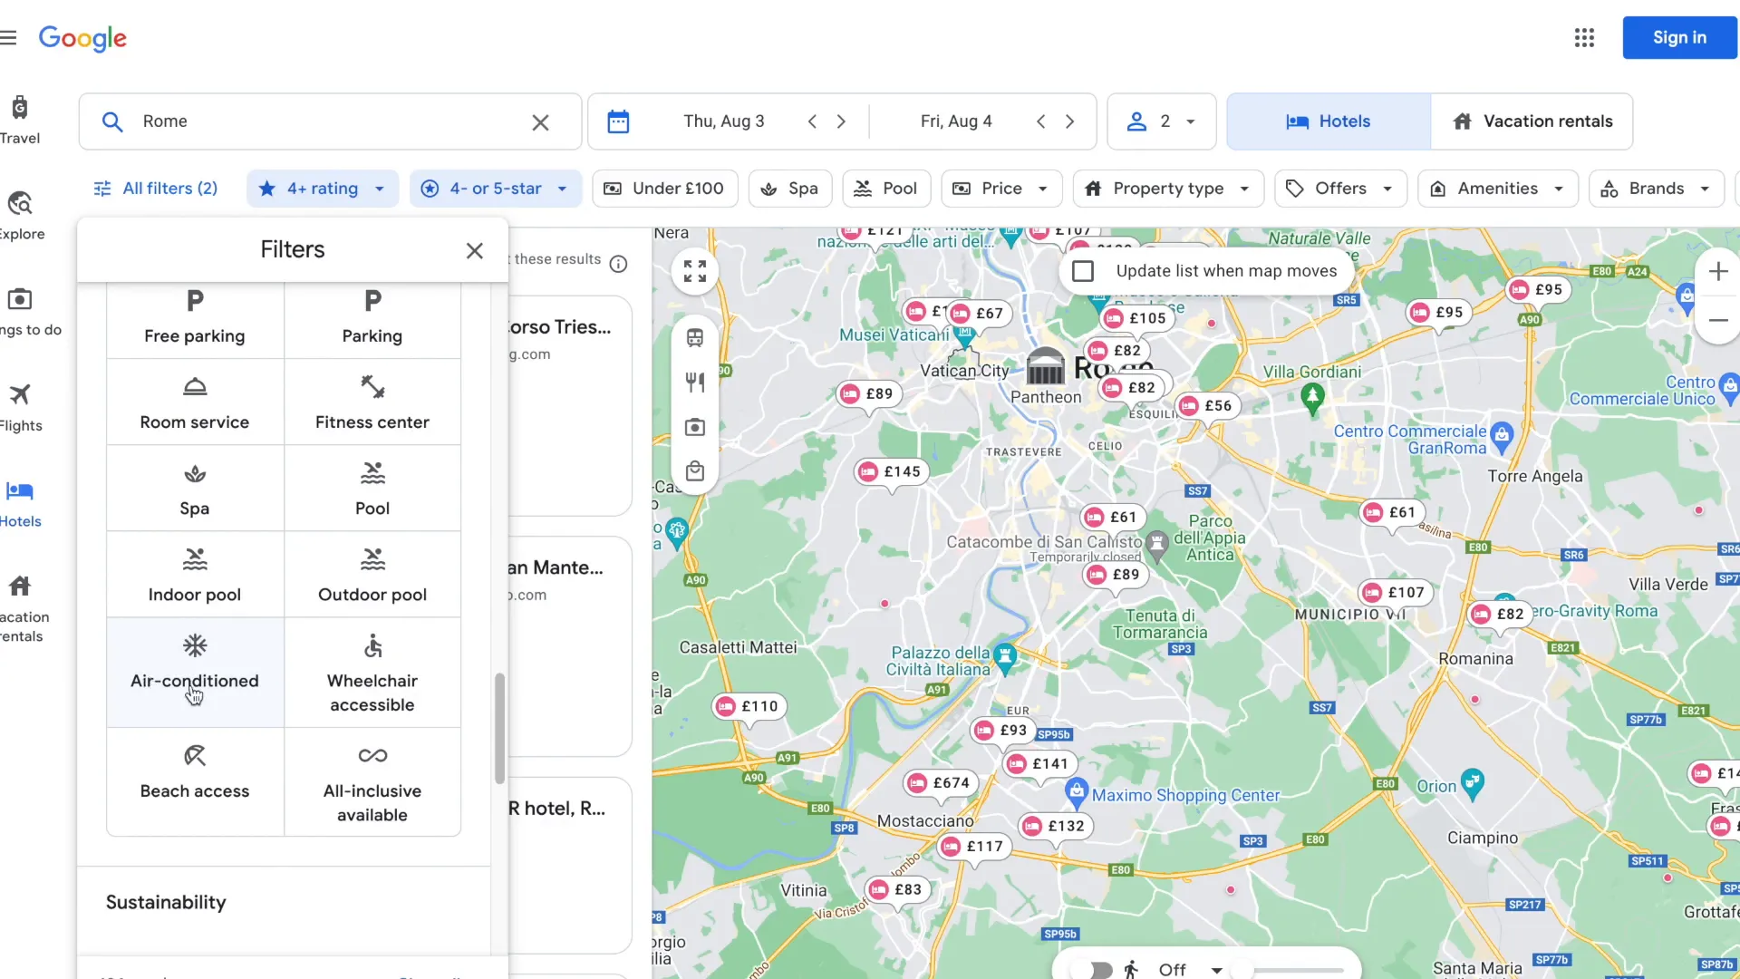Image resolution: width=1740 pixels, height=979 pixels.
Task: Show restaurants on the map
Action: [695, 383]
